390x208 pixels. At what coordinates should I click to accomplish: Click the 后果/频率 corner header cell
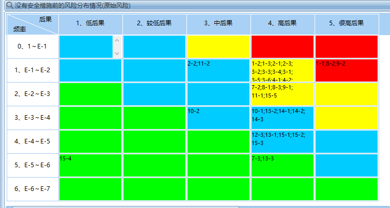coord(33,24)
